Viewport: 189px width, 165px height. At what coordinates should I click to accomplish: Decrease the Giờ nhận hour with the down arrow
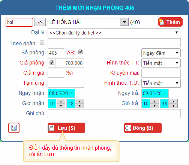click(61, 106)
